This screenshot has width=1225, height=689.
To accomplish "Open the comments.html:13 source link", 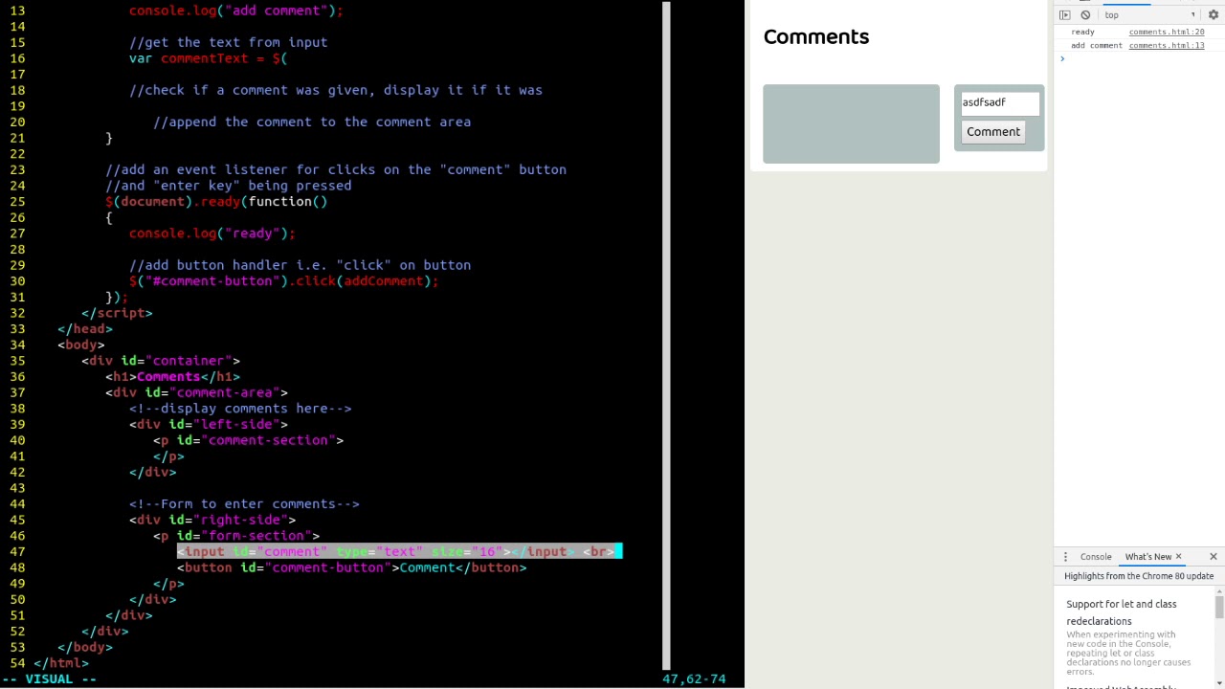I will [1166, 45].
